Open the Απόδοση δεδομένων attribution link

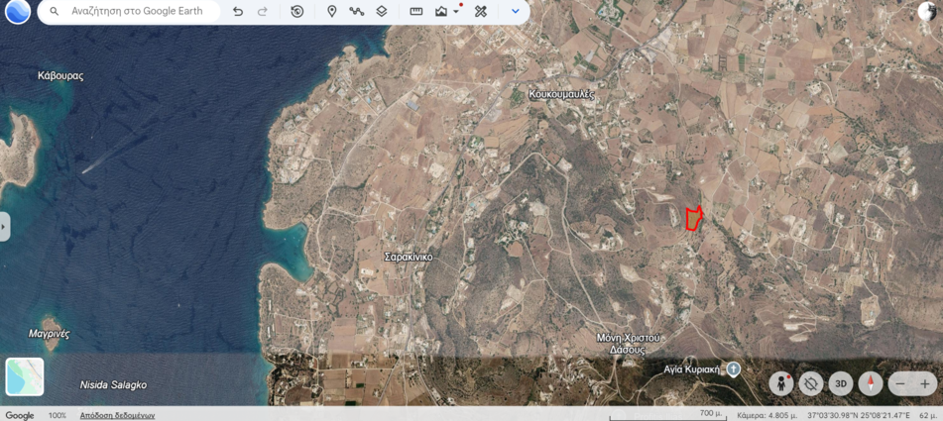coord(117,415)
